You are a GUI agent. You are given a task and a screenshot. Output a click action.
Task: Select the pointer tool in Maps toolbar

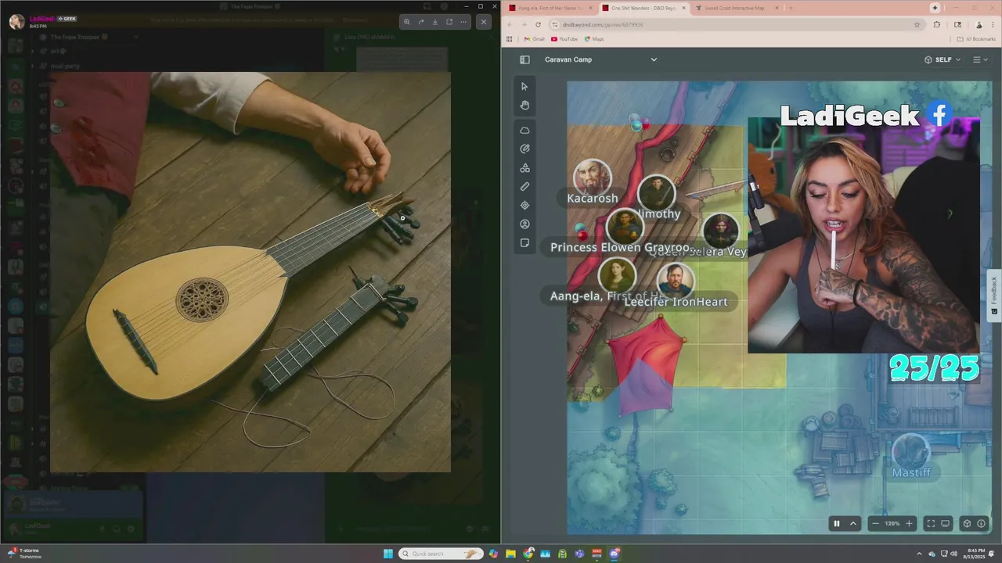click(524, 87)
